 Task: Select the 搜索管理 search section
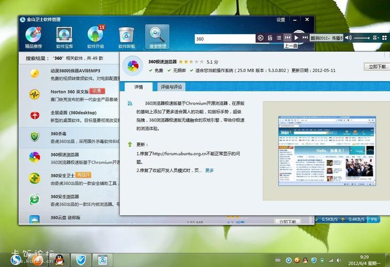pos(157,37)
